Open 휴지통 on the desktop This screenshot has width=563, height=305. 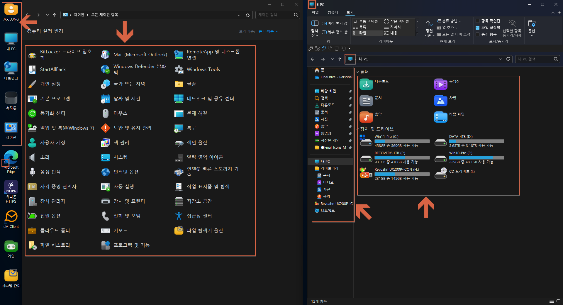(11, 101)
